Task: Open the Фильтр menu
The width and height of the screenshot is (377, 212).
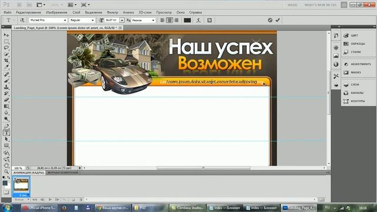Action: tap(113, 12)
